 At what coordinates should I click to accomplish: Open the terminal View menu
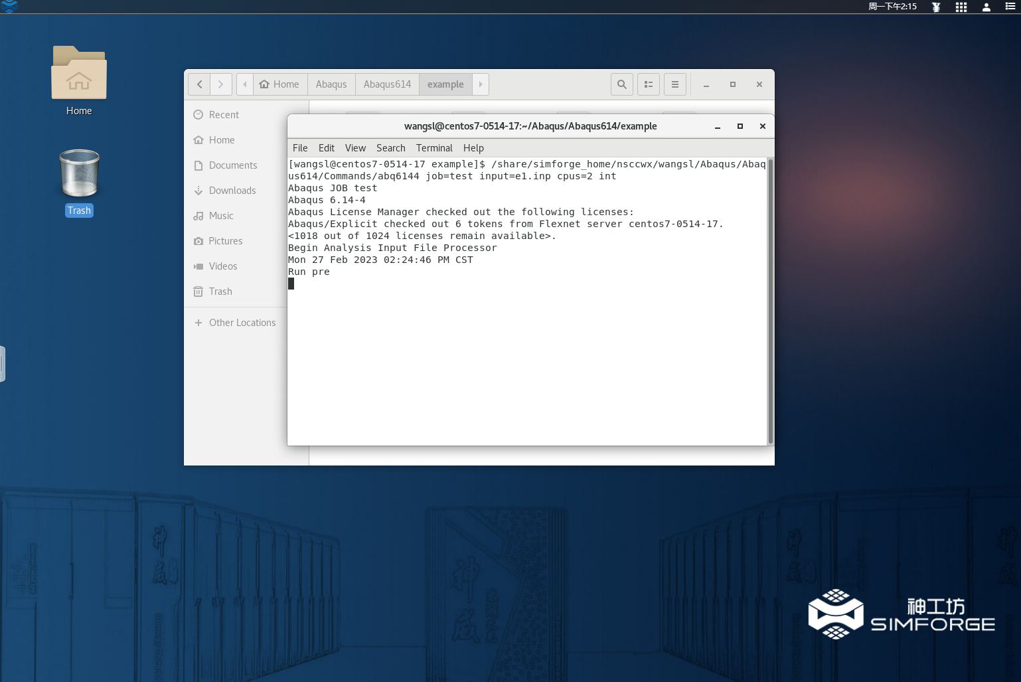(356, 148)
